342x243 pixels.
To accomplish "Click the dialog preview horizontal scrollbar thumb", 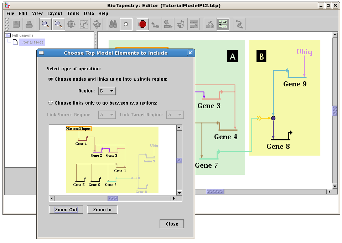I will pyautogui.click(x=113, y=198).
